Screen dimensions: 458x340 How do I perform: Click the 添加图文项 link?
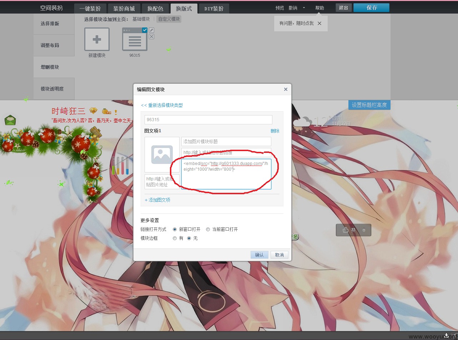157,200
